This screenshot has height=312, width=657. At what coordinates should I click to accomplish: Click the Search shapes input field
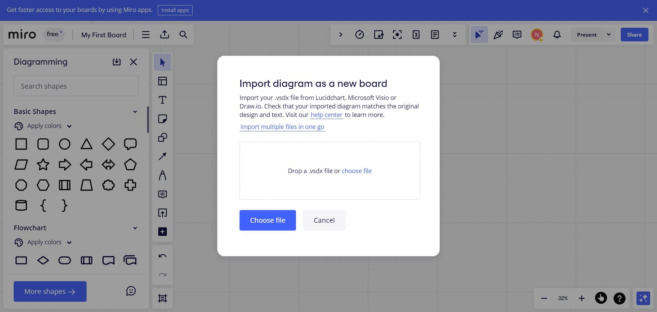click(76, 86)
